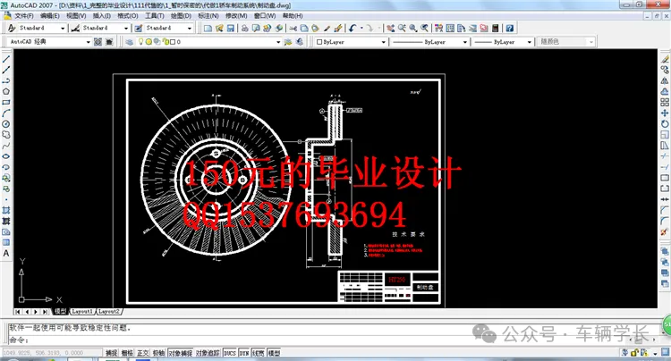Screen dimensions: 671x361
Task: Toggle 捕捉 snap mode in status bar
Action: coord(111,353)
